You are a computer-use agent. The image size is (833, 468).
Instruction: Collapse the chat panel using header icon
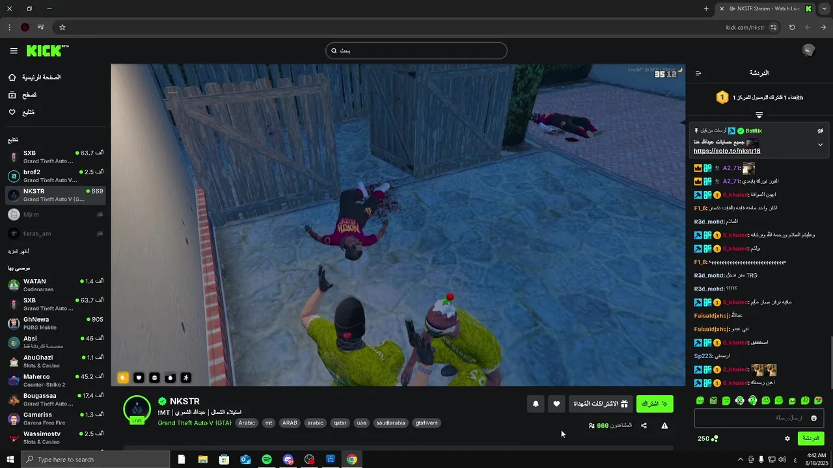pyautogui.click(x=698, y=73)
